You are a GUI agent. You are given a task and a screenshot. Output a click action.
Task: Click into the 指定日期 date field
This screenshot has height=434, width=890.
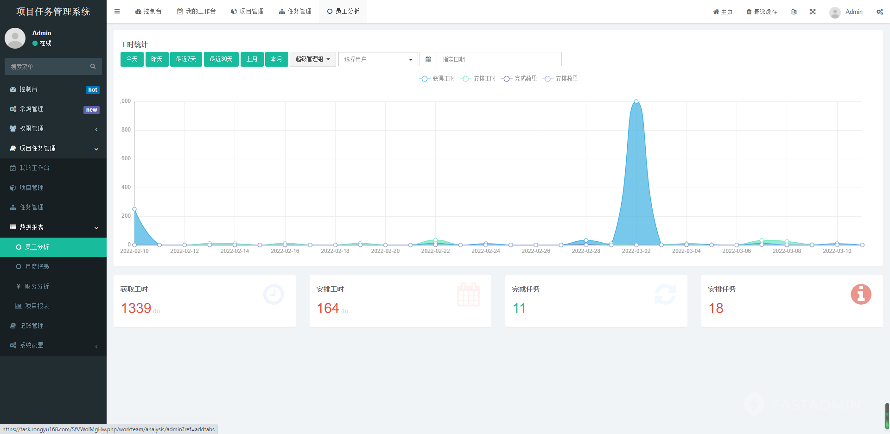pos(498,59)
